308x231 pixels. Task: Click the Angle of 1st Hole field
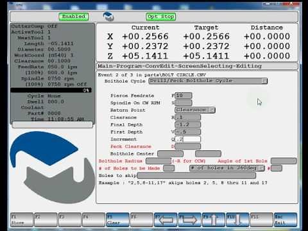284,161
